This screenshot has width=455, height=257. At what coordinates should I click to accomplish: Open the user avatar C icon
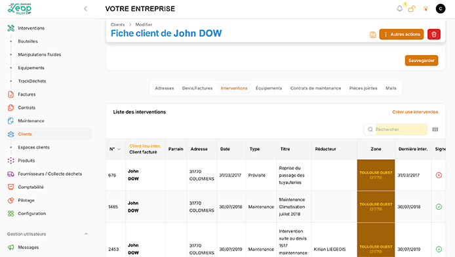tap(440, 9)
